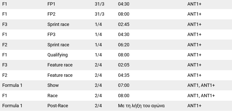Screen dimensions: 232x111
Task: Select the Show event name
Action: pos(53,85)
